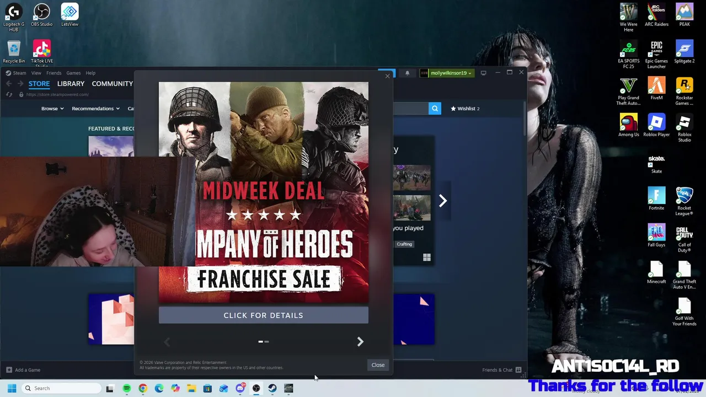Open Call of Duty desktop shortcut
The height and width of the screenshot is (397, 706).
(x=684, y=238)
